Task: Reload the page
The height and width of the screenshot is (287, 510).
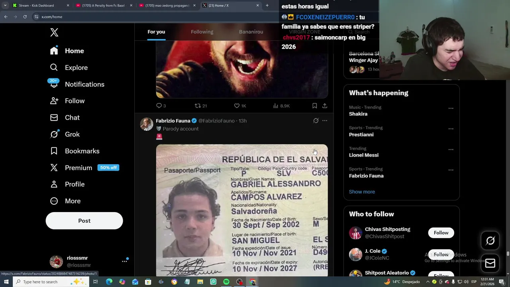Action: pyautogui.click(x=25, y=17)
